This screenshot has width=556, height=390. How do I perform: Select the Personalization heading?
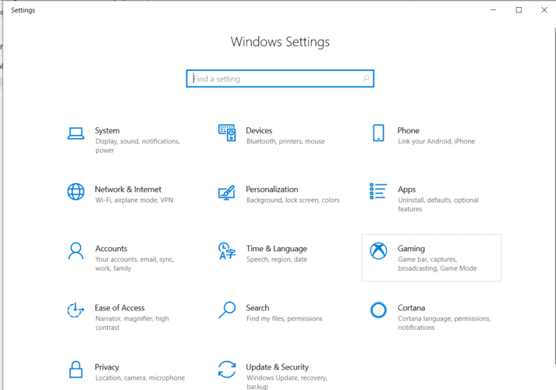pos(272,190)
